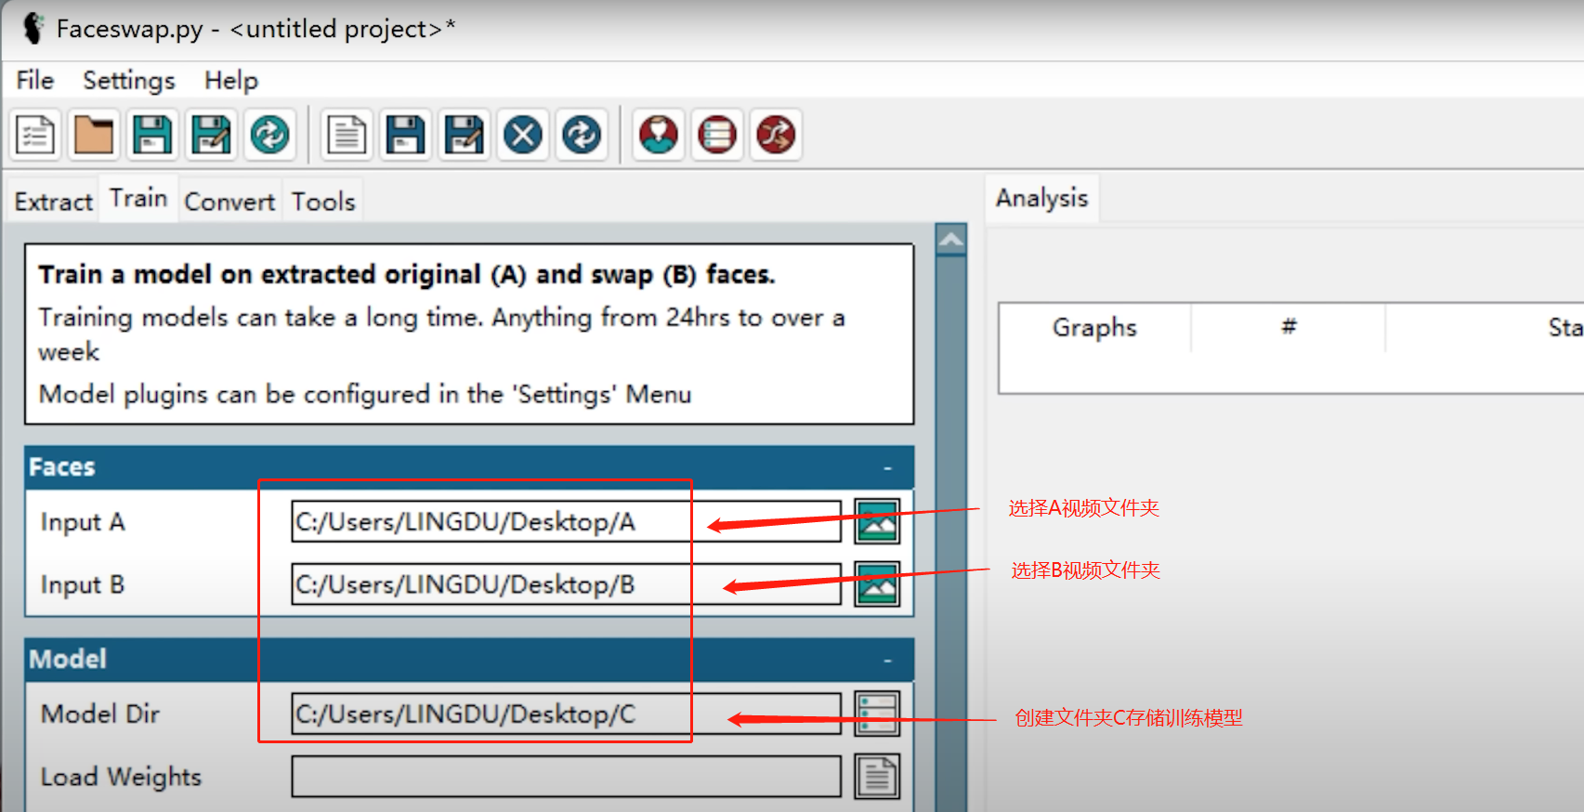This screenshot has height=812, width=1584.
Task: Click the teal Reload Project icon
Action: tap(269, 136)
